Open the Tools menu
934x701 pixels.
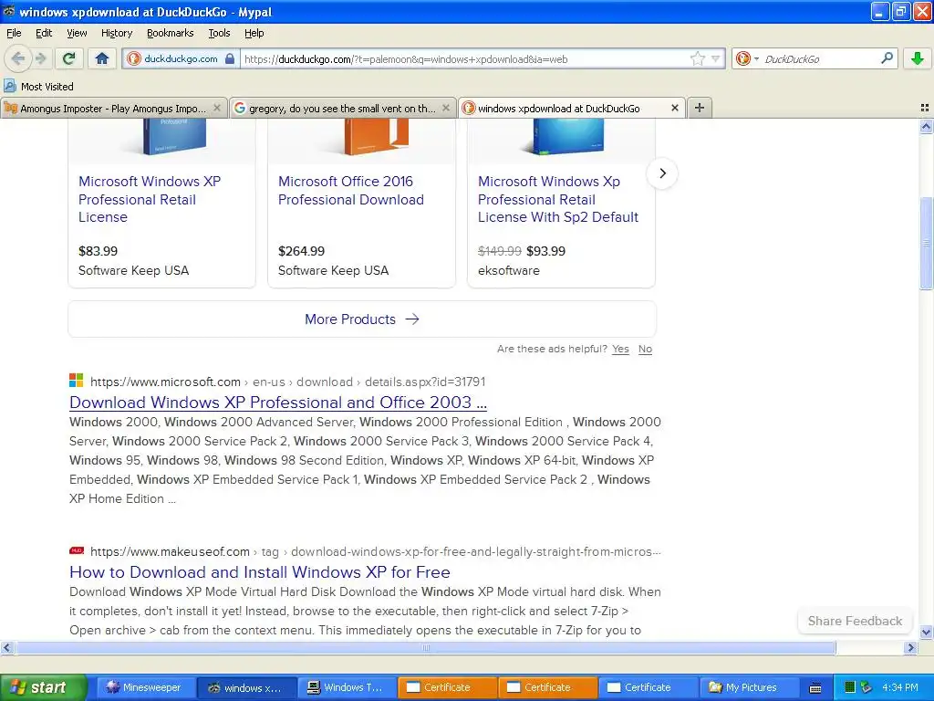[219, 33]
